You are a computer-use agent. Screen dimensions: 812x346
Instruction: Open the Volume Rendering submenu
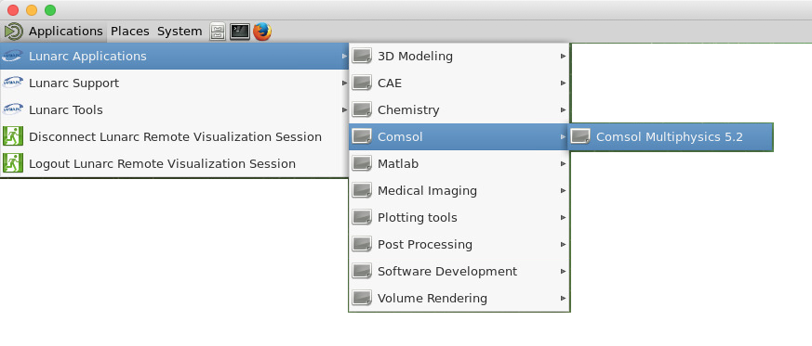(459, 298)
